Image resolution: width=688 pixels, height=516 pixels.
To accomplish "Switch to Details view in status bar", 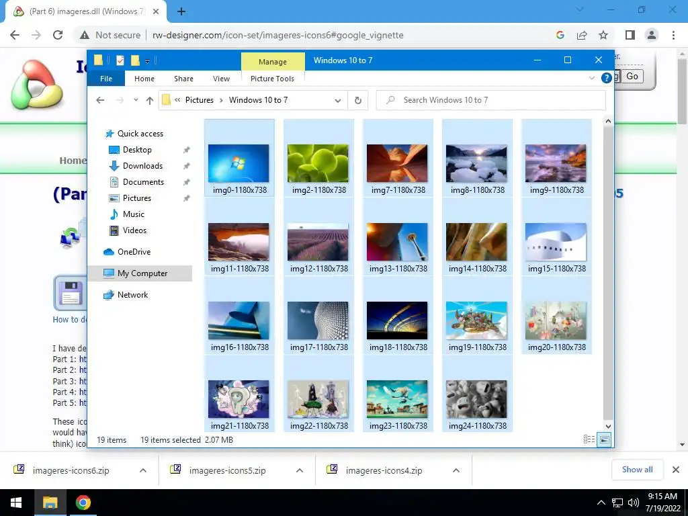I will [x=589, y=439].
